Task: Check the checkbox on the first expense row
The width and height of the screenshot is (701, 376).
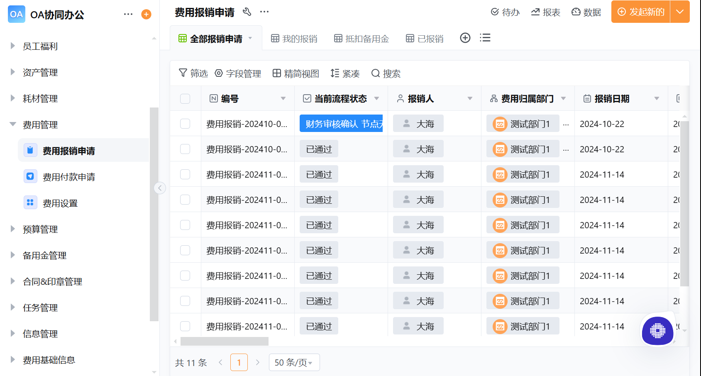Action: pyautogui.click(x=185, y=123)
